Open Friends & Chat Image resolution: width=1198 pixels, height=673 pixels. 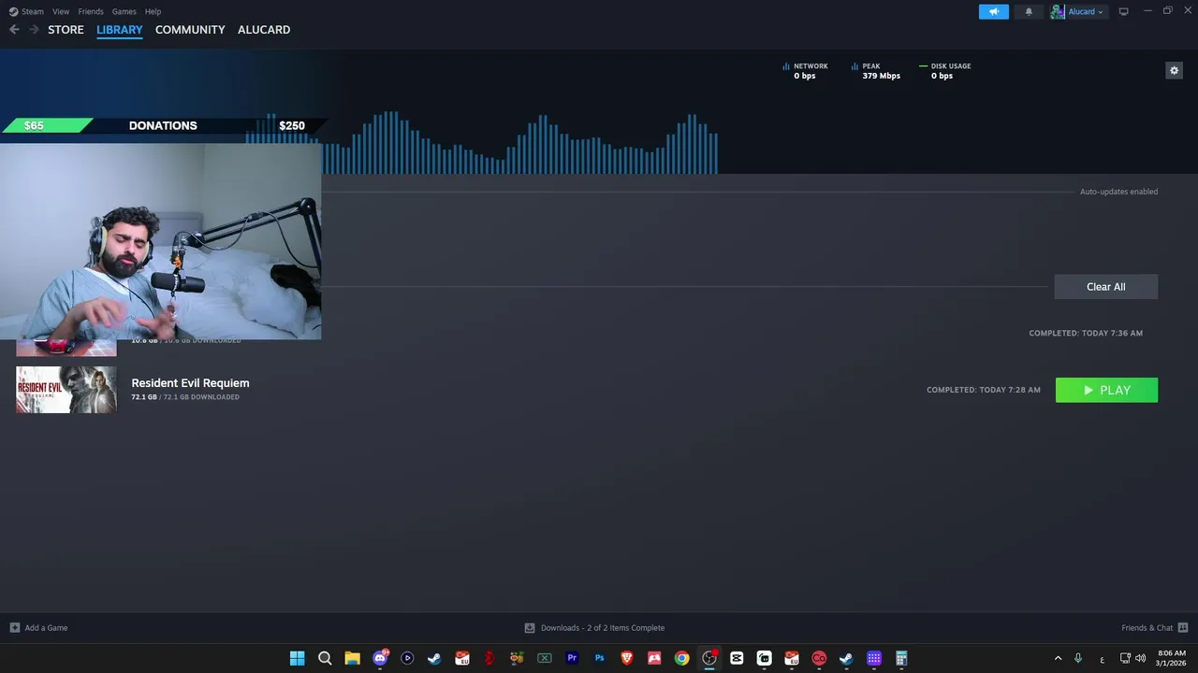pyautogui.click(x=1147, y=628)
